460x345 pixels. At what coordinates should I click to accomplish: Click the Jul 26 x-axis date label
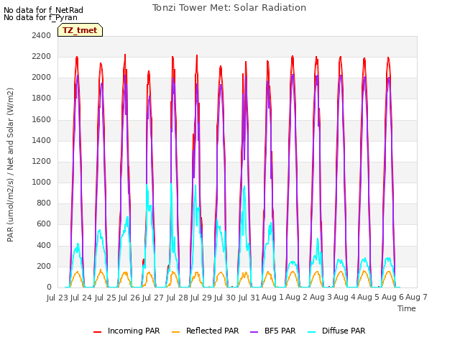(129, 298)
